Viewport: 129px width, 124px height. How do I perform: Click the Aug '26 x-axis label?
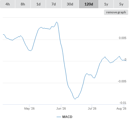pyautogui.click(x=121, y=108)
